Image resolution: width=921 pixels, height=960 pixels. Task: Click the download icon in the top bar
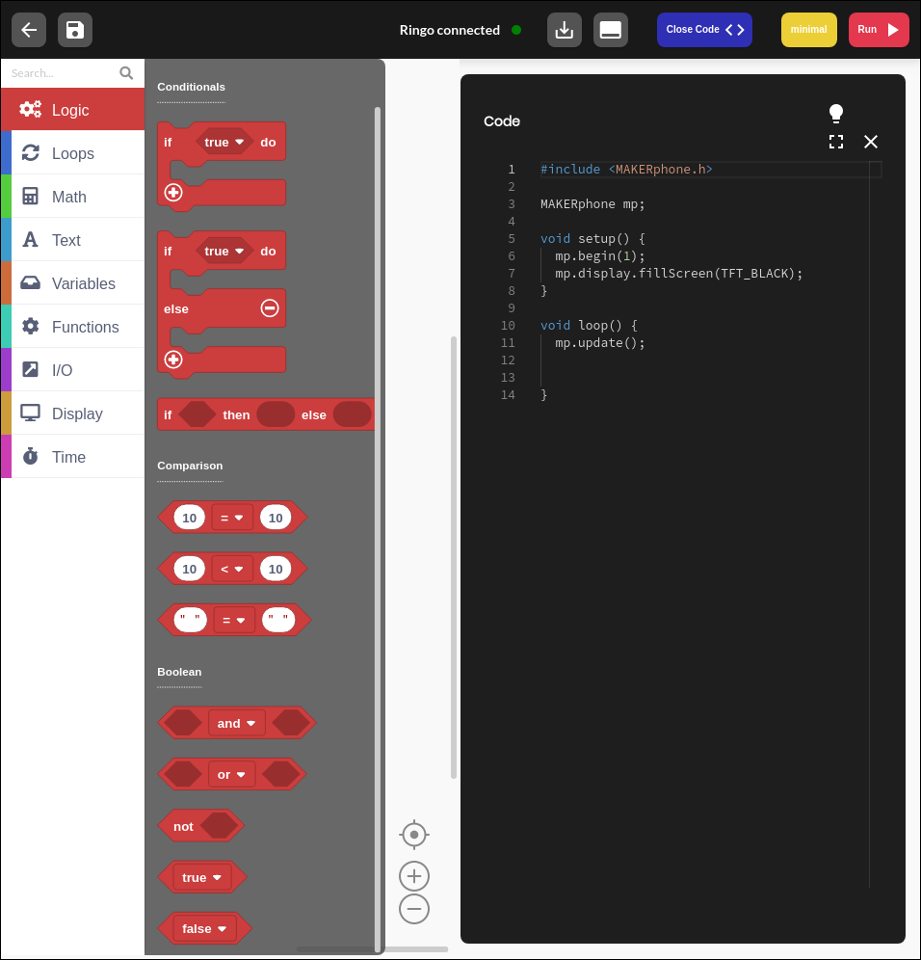[x=565, y=29]
